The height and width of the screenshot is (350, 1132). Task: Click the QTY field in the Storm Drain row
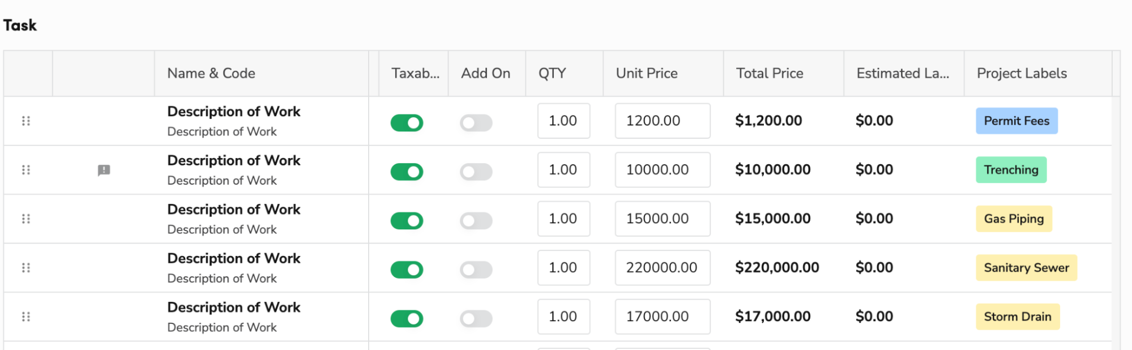click(564, 317)
